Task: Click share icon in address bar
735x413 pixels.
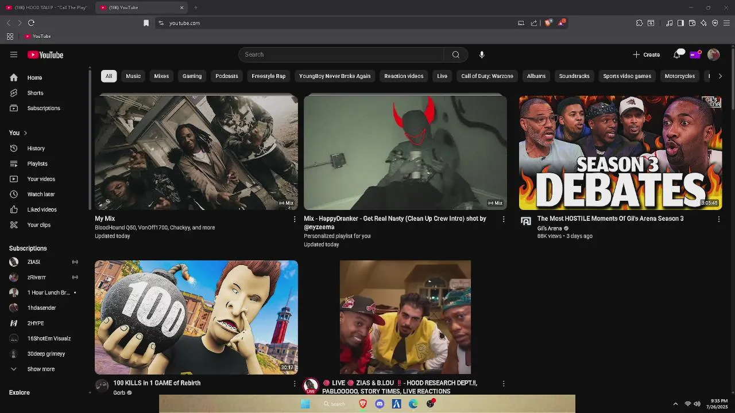Action: click(534, 23)
